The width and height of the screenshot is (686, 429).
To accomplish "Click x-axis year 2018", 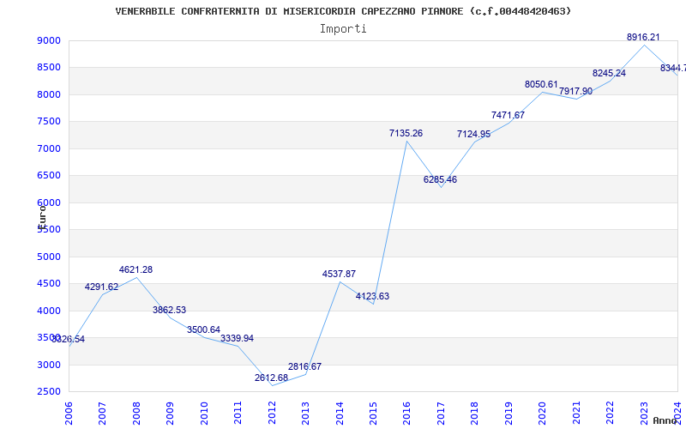I will (x=475, y=414).
